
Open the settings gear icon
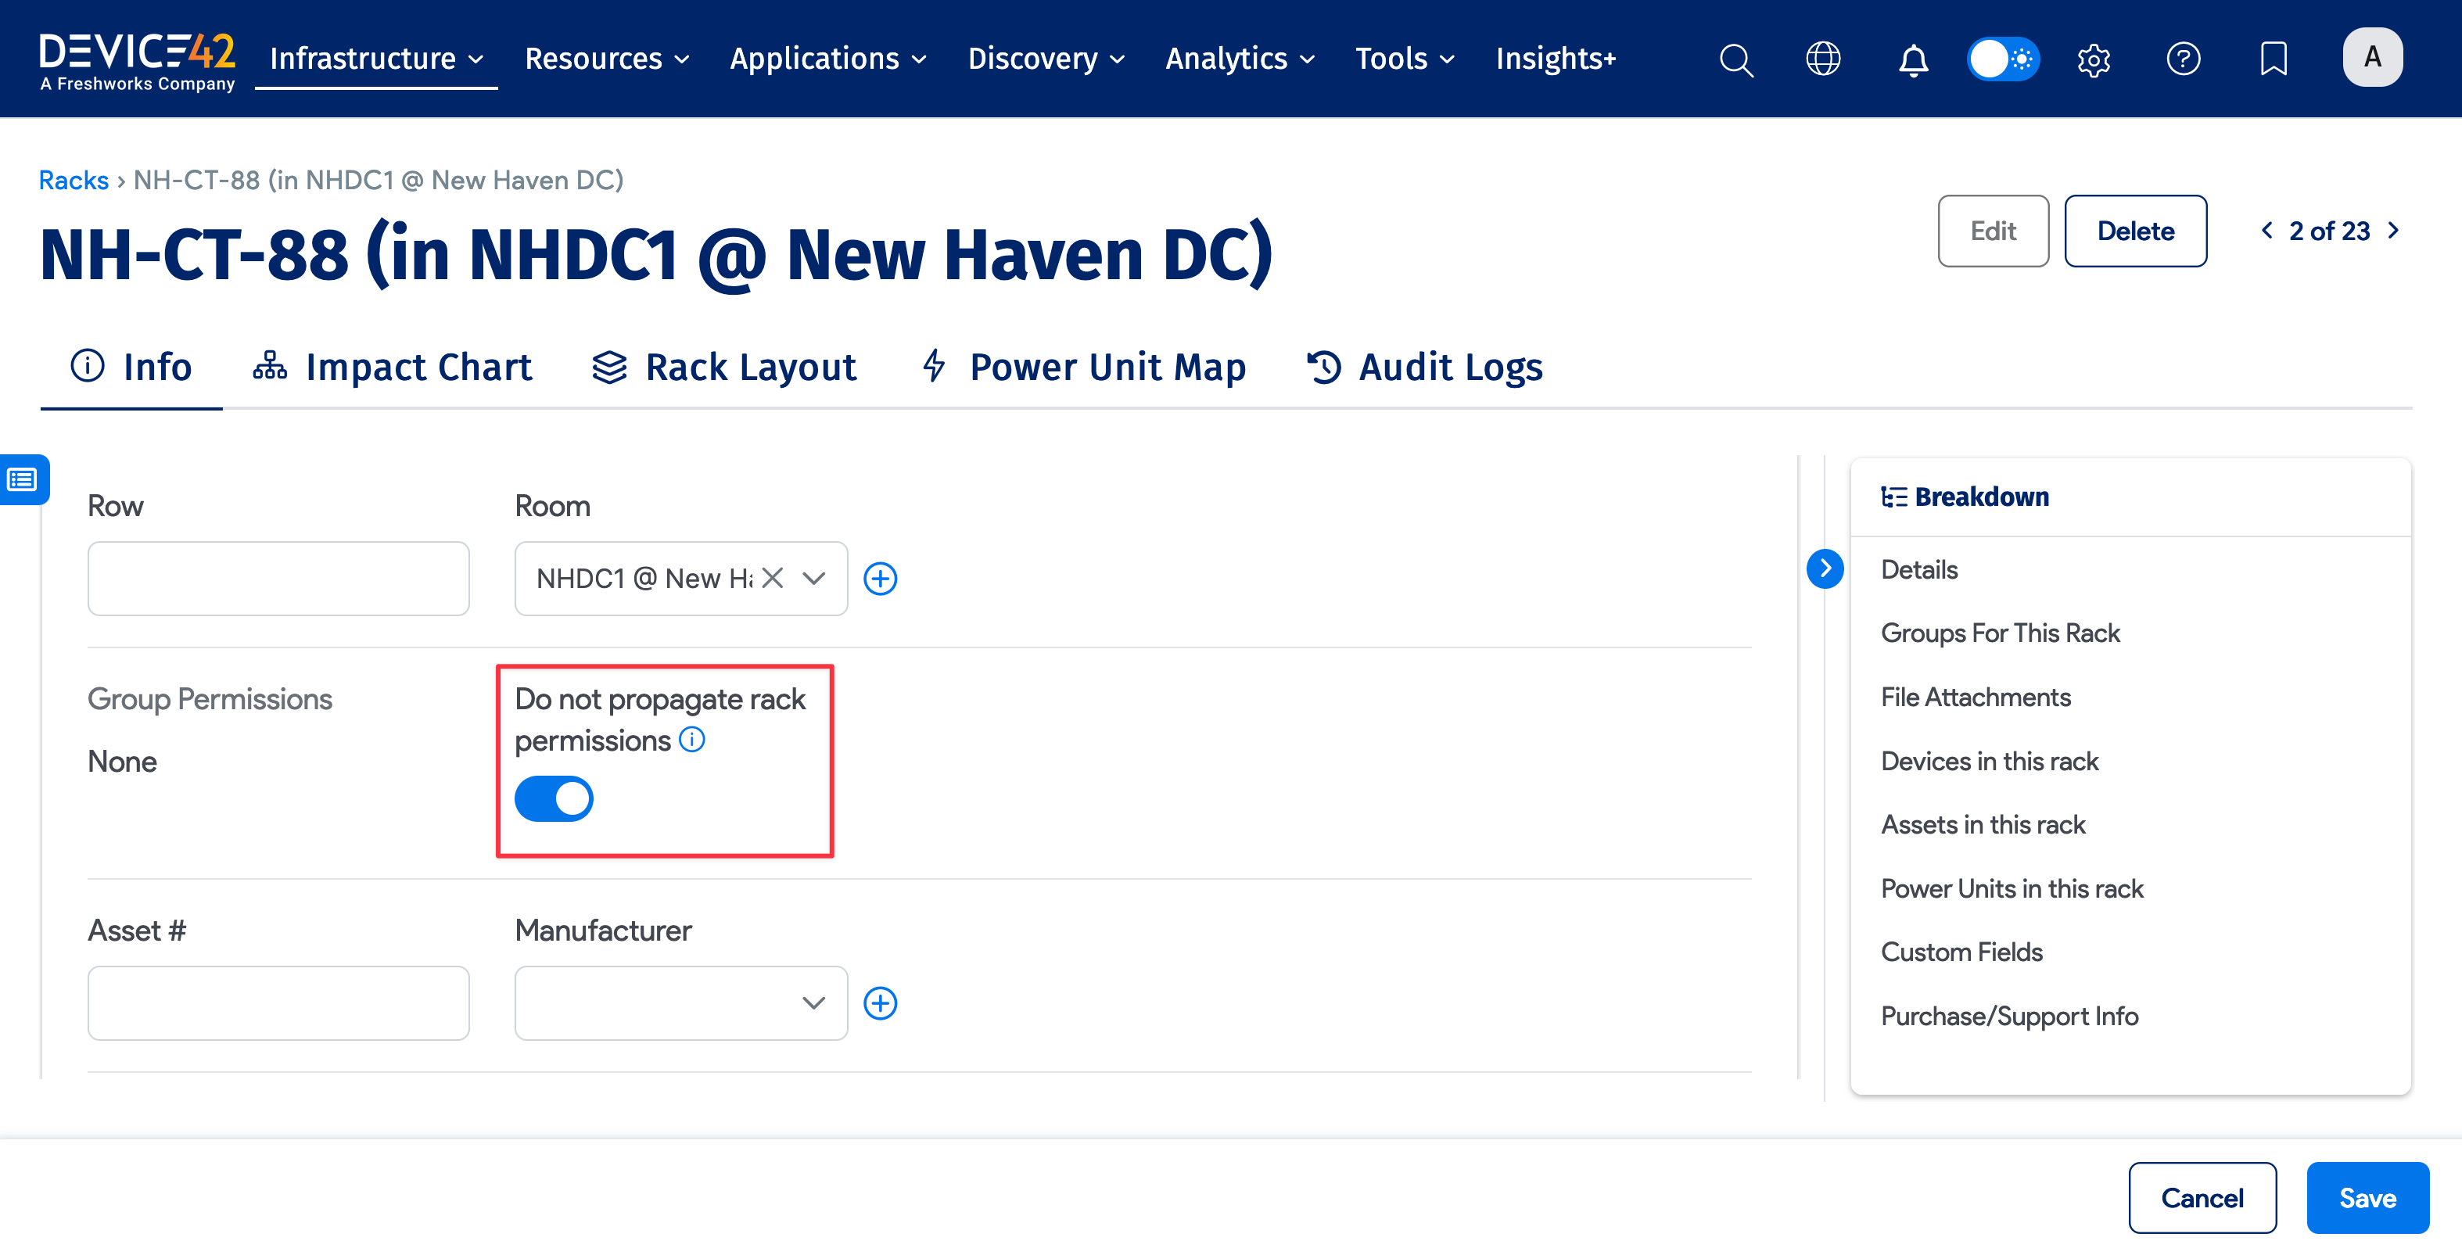(2093, 59)
